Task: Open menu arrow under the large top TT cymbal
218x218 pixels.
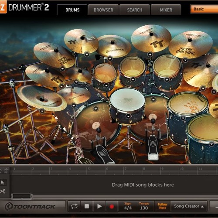Action: coord(150,54)
